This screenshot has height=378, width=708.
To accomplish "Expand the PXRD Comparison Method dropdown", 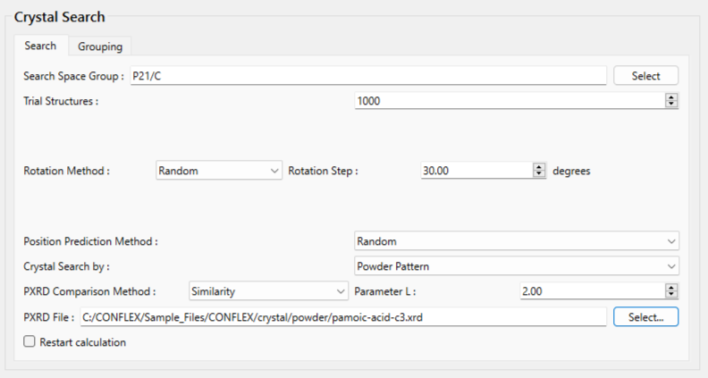I will pyautogui.click(x=268, y=291).
